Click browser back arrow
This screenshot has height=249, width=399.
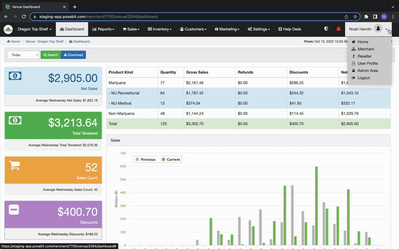[6, 17]
